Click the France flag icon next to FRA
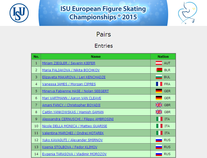Viewport: 207px width, 158px height. [x=159, y=84]
